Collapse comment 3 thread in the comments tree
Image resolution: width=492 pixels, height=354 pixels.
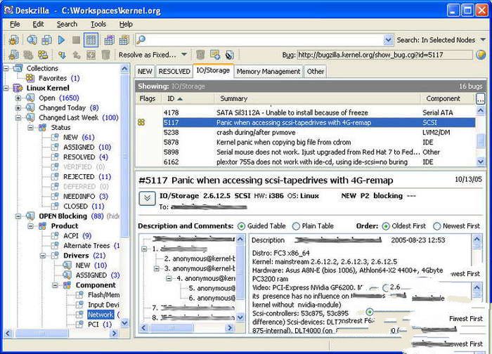click(x=157, y=269)
